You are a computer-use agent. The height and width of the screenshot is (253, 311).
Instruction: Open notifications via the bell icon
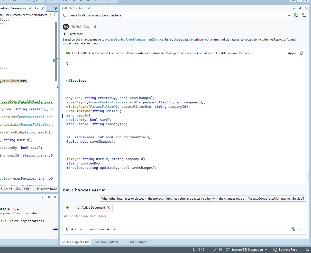[x=307, y=249]
